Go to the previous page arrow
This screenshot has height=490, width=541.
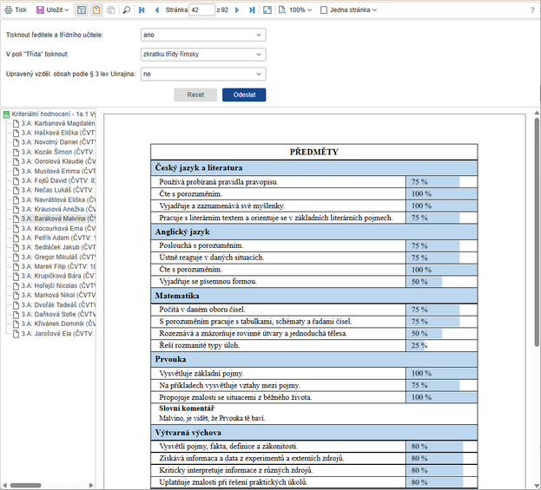pyautogui.click(x=156, y=10)
